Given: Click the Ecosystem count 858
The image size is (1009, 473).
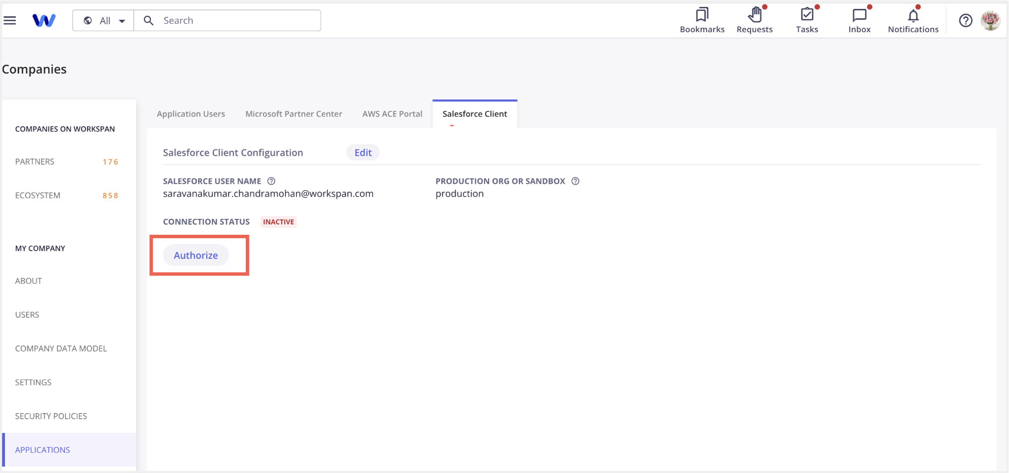Looking at the screenshot, I should (x=110, y=196).
